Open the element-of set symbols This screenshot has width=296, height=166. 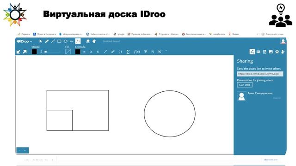point(98,52)
